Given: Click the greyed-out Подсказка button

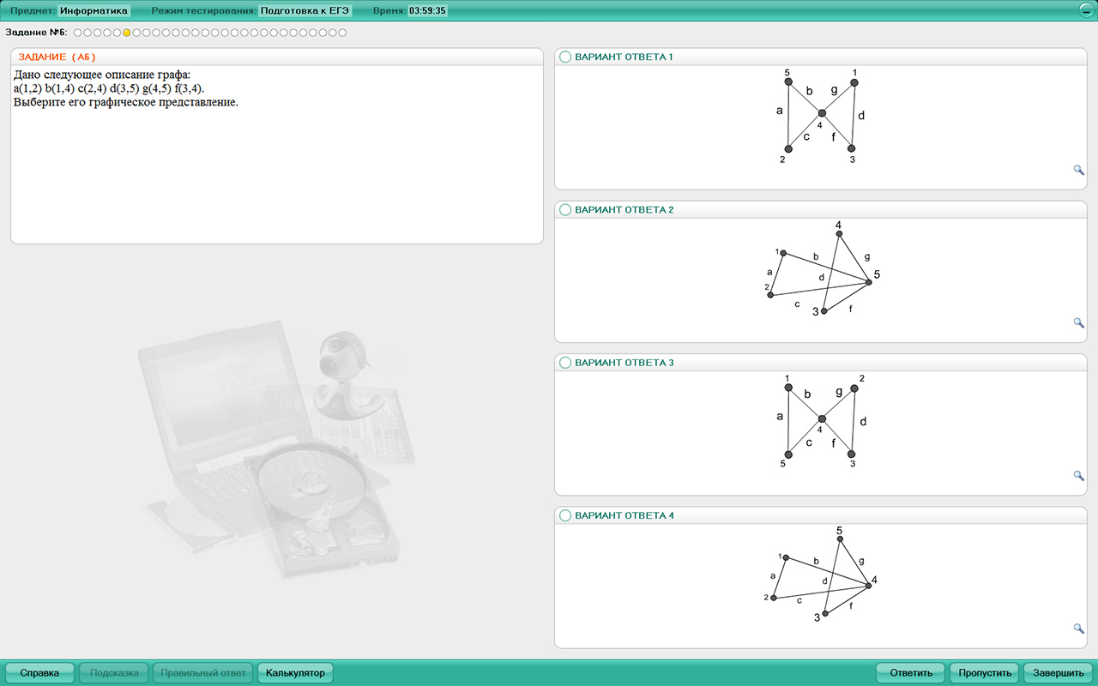Looking at the screenshot, I should (114, 673).
